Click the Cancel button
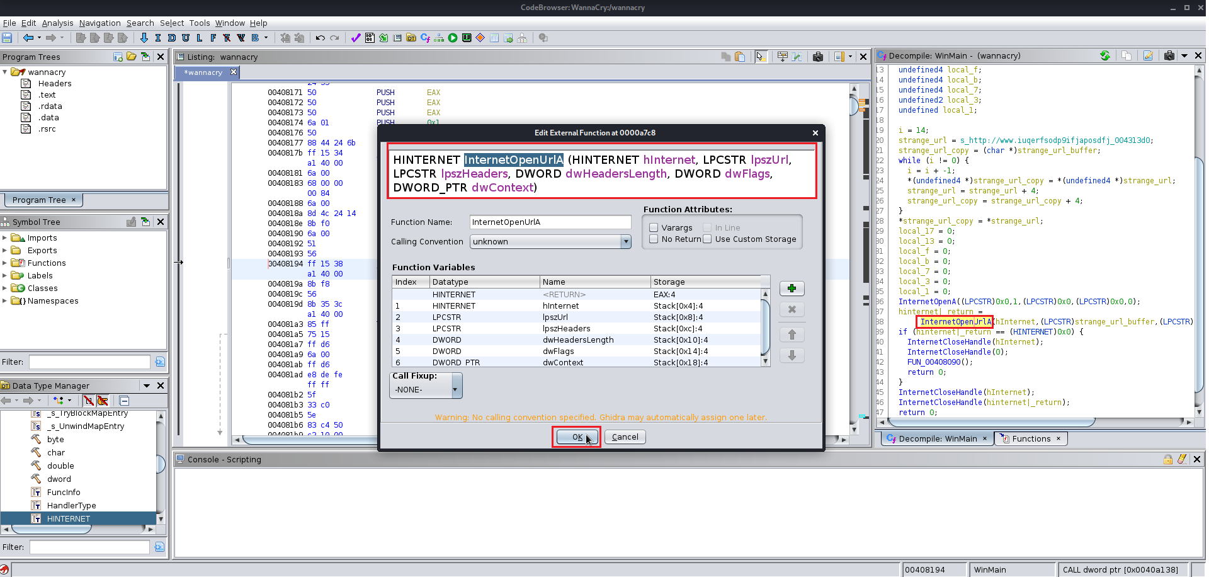The height and width of the screenshot is (577, 1209). tap(625, 437)
